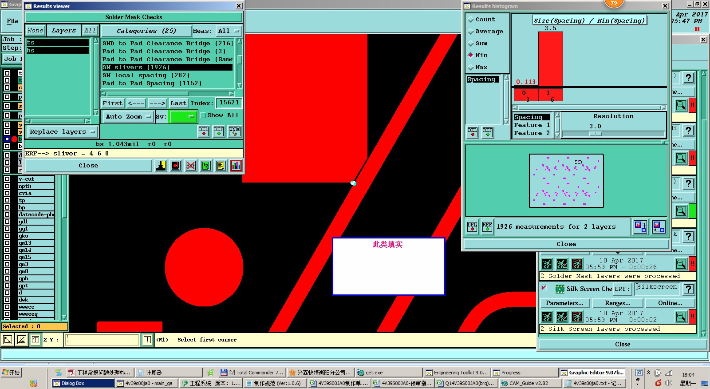The height and width of the screenshot is (389, 710).
Task: Open magnifier results icon for Silk Screen check
Action: (x=681, y=317)
